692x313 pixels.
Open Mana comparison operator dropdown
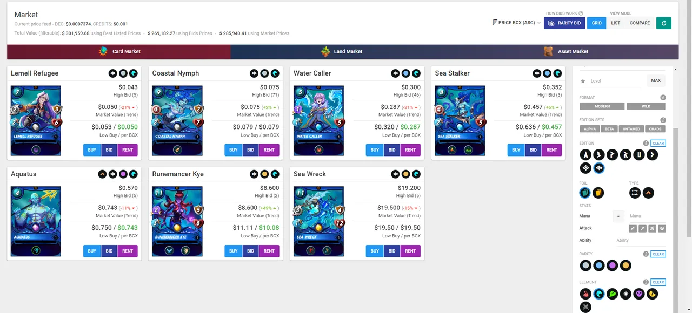(618, 216)
